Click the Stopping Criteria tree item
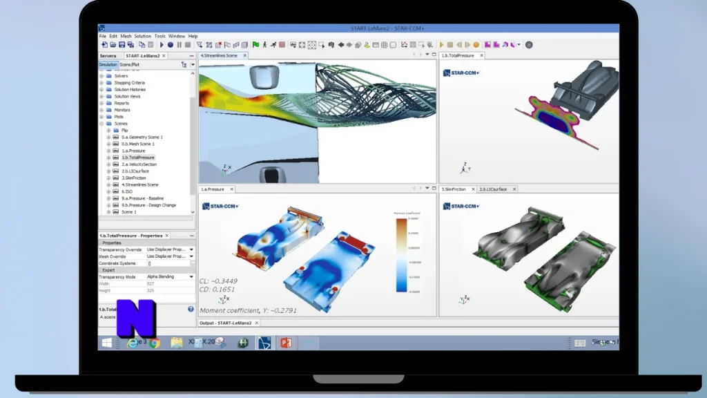707x398 pixels. (129, 83)
